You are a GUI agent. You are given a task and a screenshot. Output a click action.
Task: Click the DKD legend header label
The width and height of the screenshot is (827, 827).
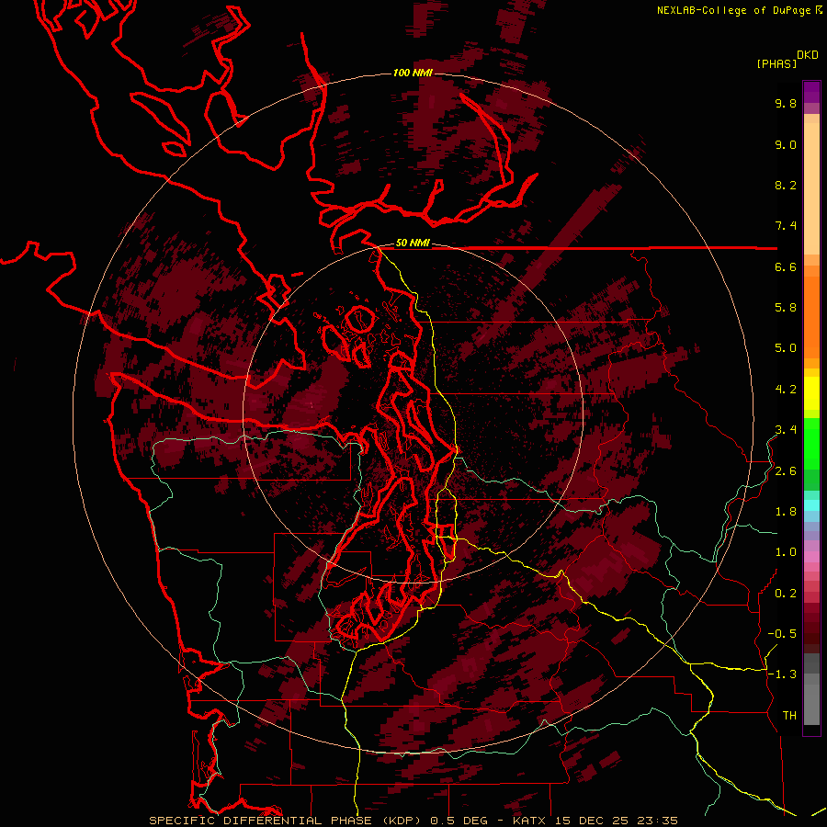808,55
